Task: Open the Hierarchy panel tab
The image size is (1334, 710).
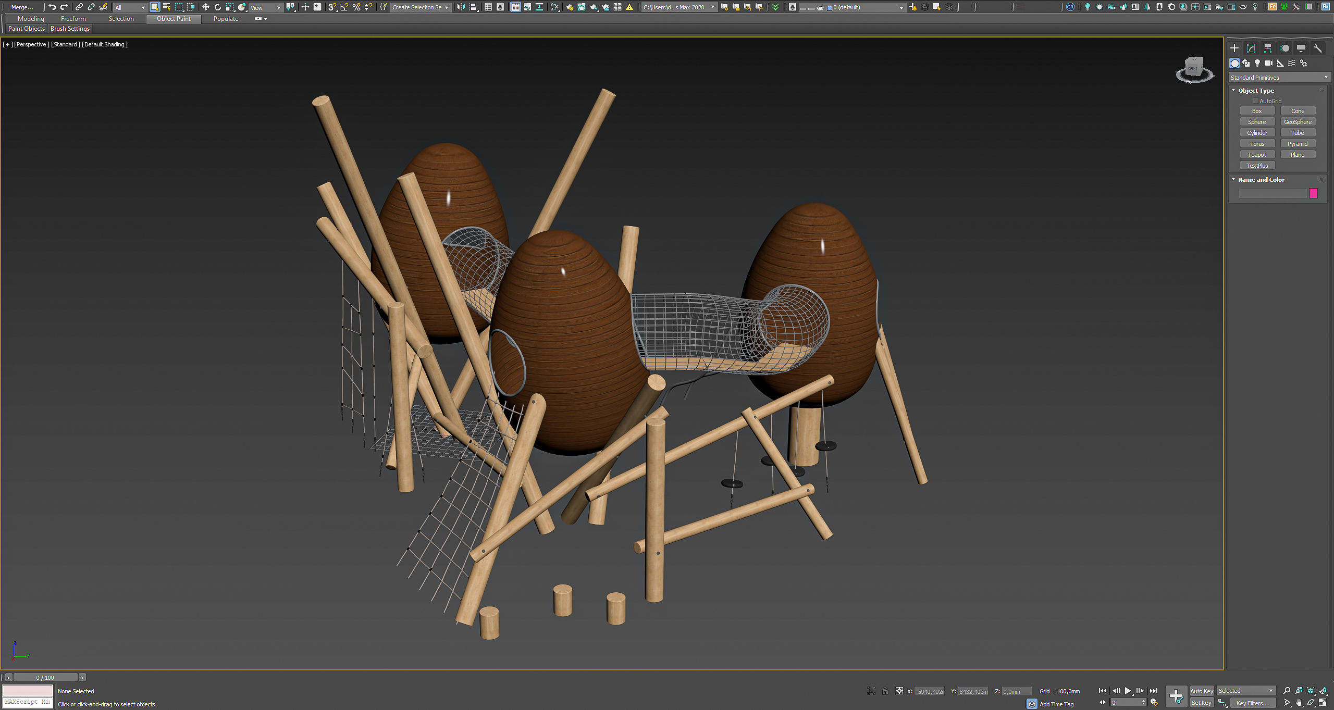Action: pyautogui.click(x=1268, y=48)
